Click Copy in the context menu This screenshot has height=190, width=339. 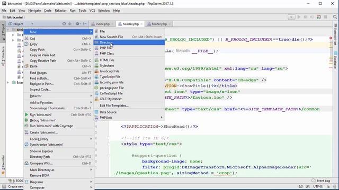pos(58,44)
